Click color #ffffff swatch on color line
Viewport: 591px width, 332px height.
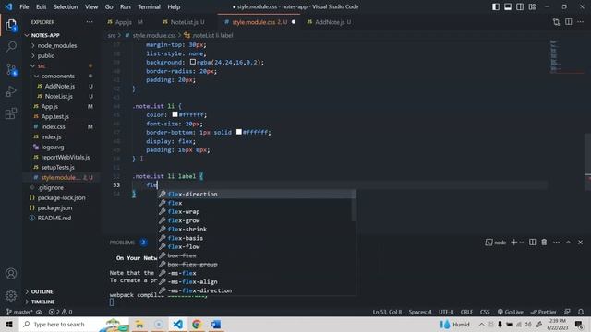point(175,114)
